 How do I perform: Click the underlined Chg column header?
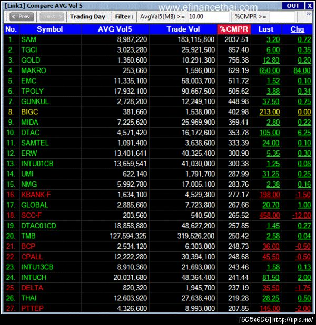pyautogui.click(x=297, y=29)
